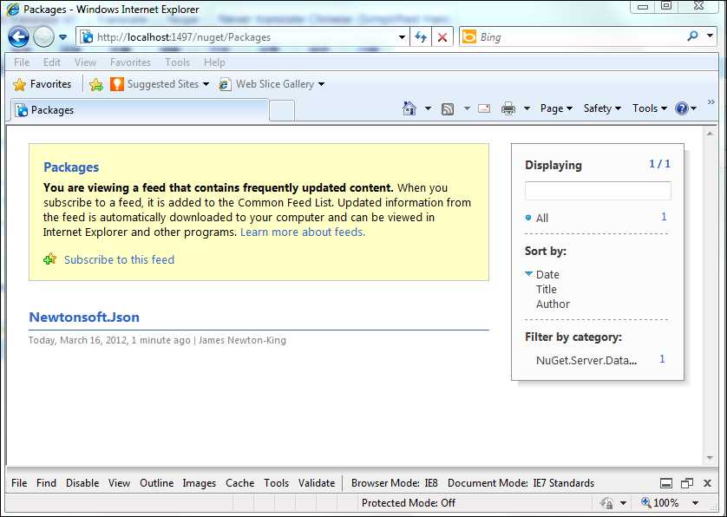Click Learn more about feeds link
727x517 pixels.
pos(303,232)
